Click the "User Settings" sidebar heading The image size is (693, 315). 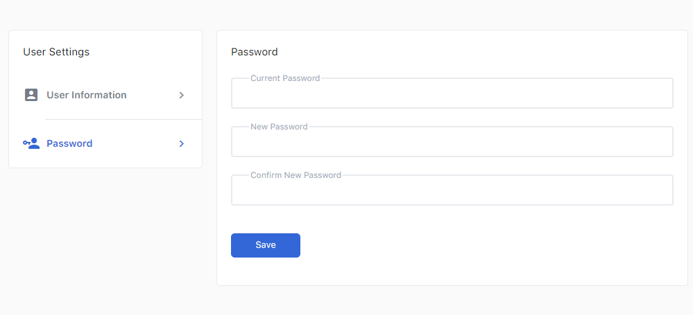click(x=56, y=52)
